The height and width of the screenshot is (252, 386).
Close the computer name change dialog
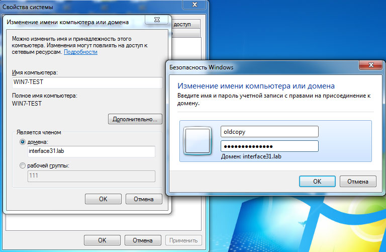click(x=157, y=20)
